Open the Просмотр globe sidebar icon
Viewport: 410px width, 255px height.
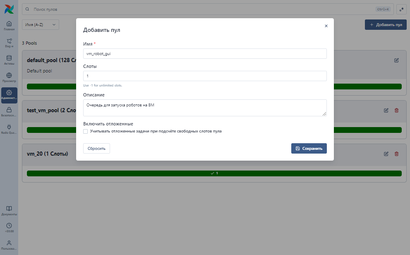pos(9,77)
